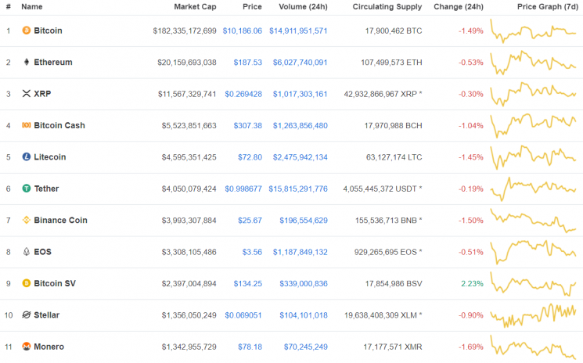Image resolution: width=583 pixels, height=363 pixels.
Task: Sort by the Name column header
Action: tap(31, 7)
